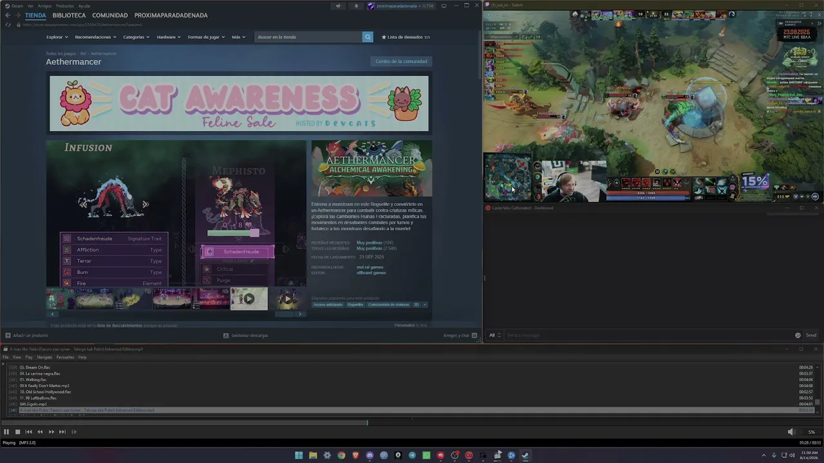Stop playback in the music player
824x463 pixels.
pyautogui.click(x=17, y=432)
